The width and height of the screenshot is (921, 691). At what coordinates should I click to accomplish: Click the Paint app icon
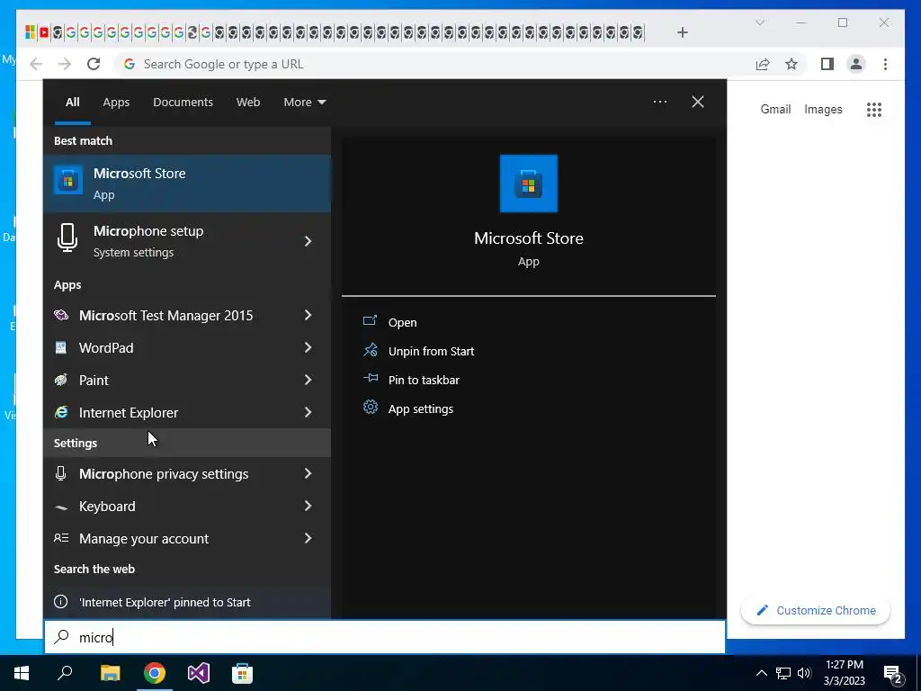click(61, 381)
